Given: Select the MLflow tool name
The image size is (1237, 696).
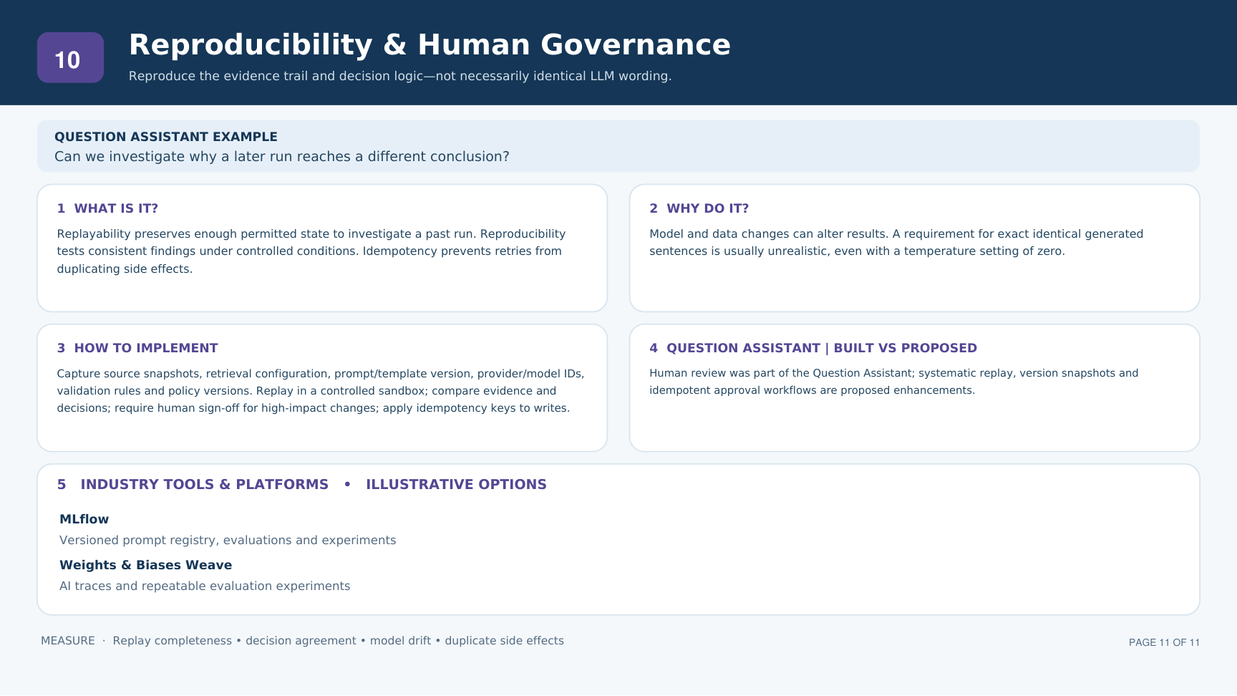Looking at the screenshot, I should pos(84,519).
